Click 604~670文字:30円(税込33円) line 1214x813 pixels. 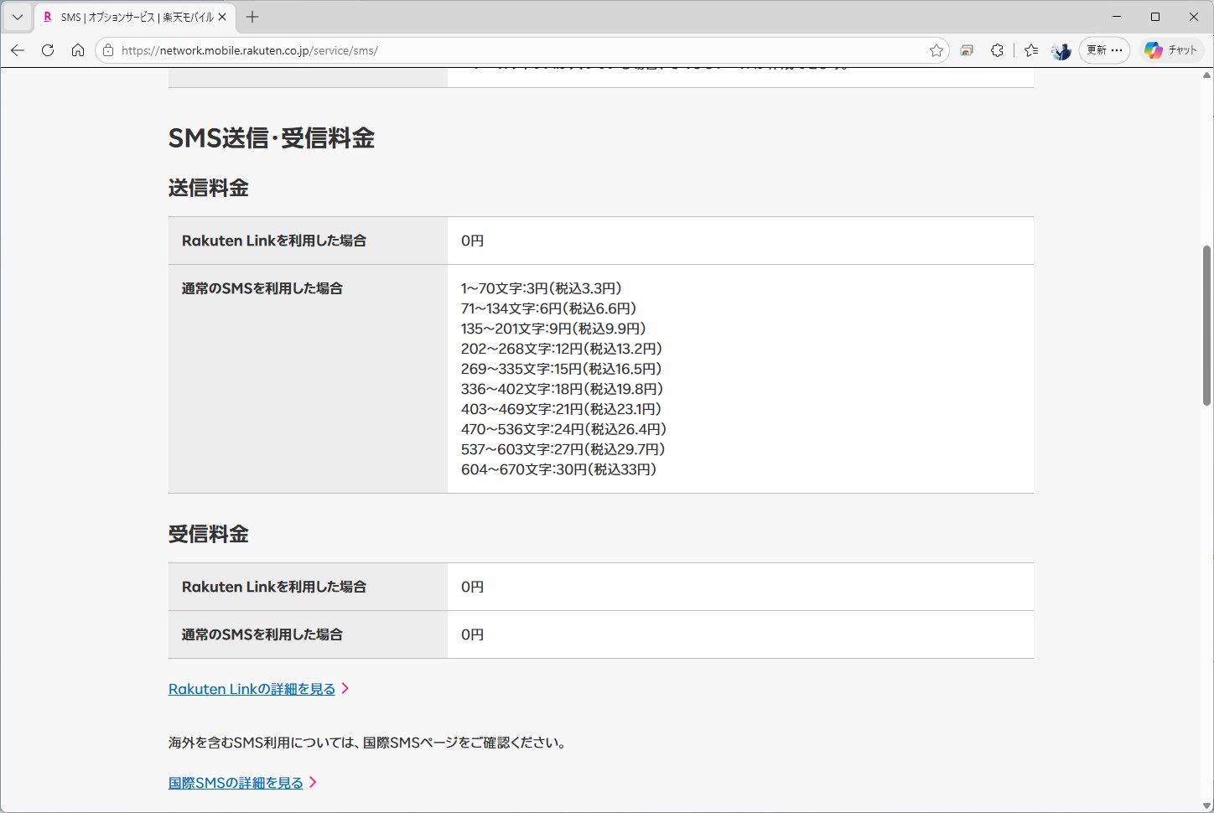pos(559,469)
